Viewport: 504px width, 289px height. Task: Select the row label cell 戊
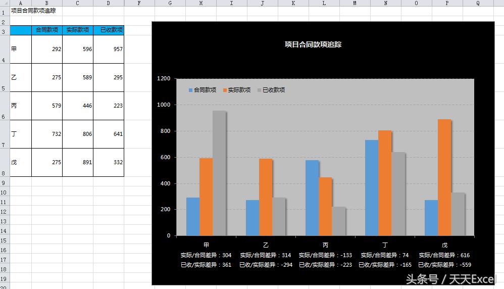tap(21, 162)
